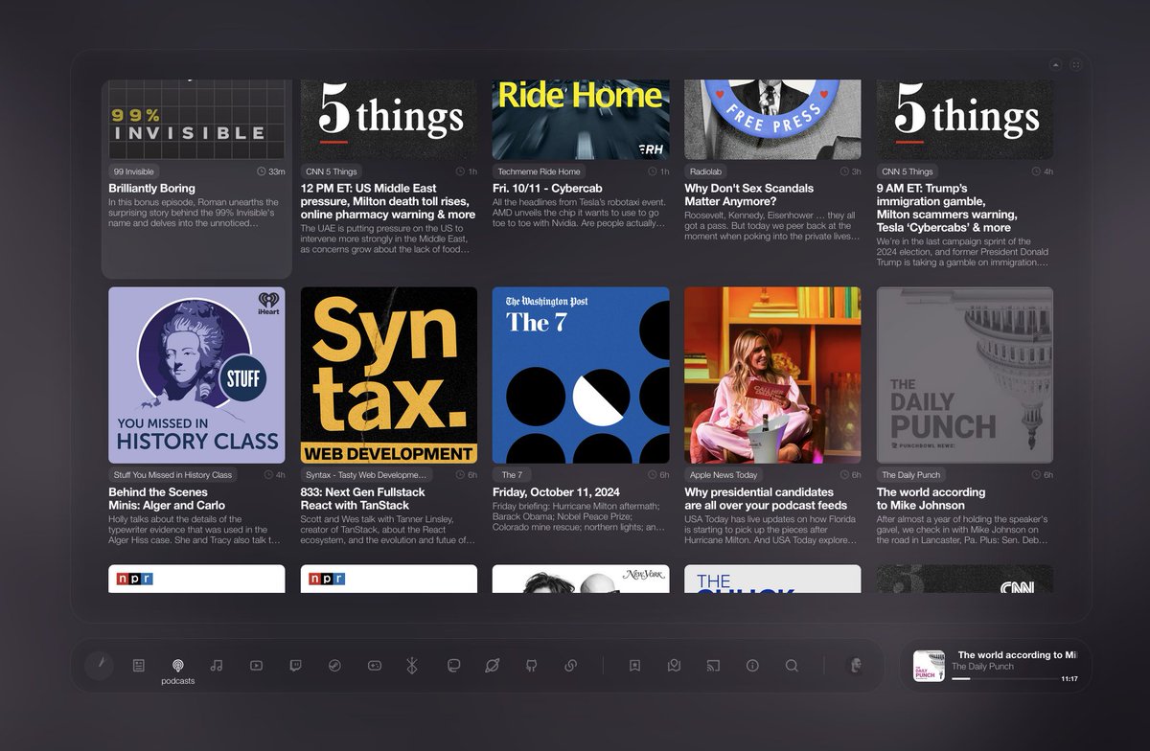Click 'Stuff You Missed in History Class' tag
Viewport: 1150px width, 751px height.
click(172, 475)
